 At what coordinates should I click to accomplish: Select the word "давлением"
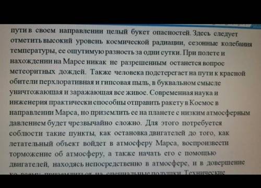[x=27, y=123]
